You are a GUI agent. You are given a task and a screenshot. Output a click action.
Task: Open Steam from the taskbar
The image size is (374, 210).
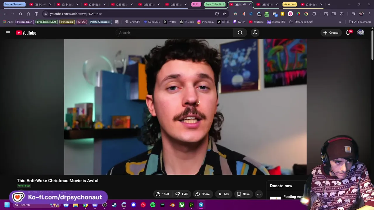[x=114, y=205]
